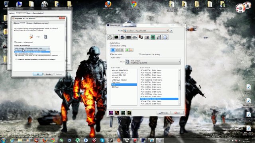This screenshot has width=255, height=143.
Task: Open the green chip Advanced tab in Dxtory
Action: point(153,37)
